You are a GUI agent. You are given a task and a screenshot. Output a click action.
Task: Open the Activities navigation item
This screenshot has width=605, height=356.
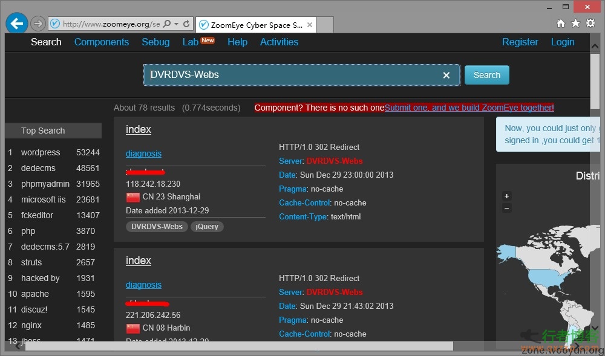[x=279, y=42]
